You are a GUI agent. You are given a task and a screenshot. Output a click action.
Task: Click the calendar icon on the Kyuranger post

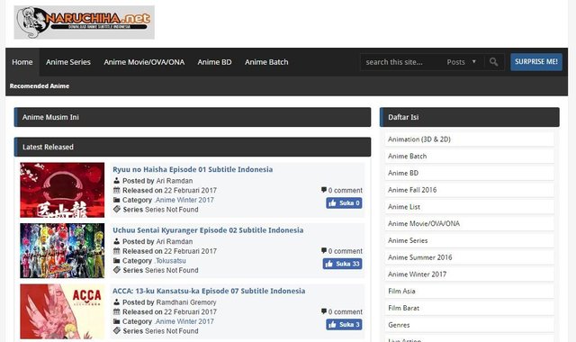pyautogui.click(x=117, y=251)
